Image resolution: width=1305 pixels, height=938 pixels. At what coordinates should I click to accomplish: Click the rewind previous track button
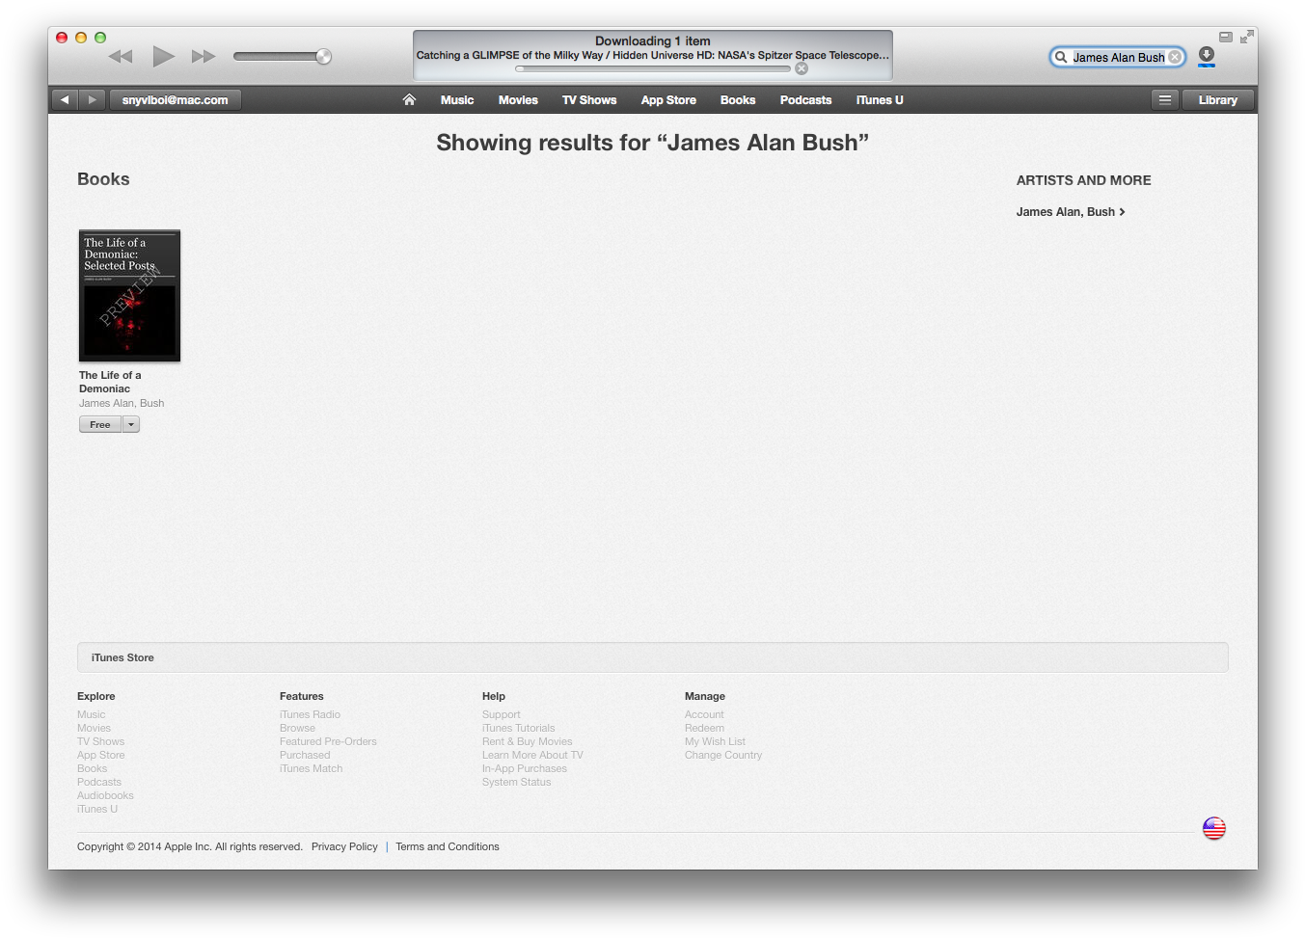point(121,57)
